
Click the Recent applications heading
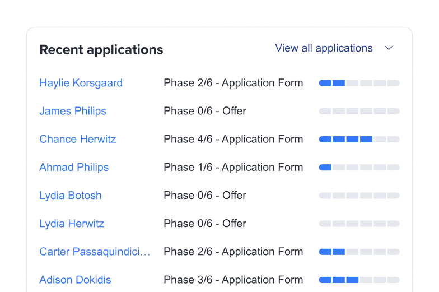click(101, 49)
